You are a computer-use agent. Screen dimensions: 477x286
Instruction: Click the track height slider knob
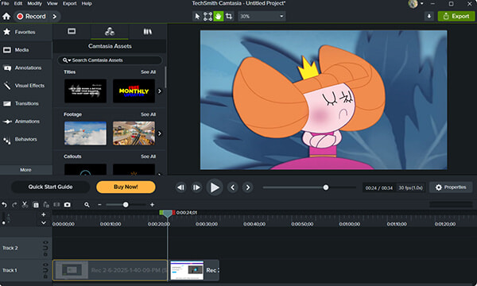tap(4, 222)
